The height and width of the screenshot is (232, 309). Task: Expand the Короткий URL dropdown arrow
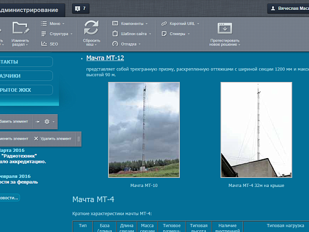[198, 24]
